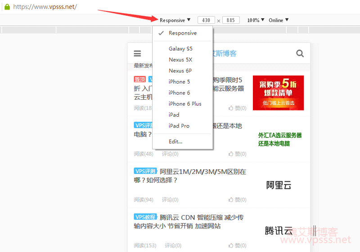This screenshot has width=360, height=252.
Task: Click Edit... in the device menu
Action: click(175, 141)
